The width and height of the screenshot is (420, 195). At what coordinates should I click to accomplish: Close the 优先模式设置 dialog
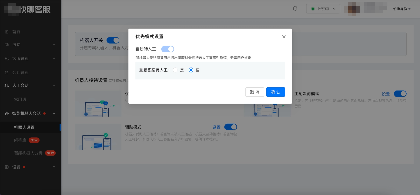tap(284, 37)
